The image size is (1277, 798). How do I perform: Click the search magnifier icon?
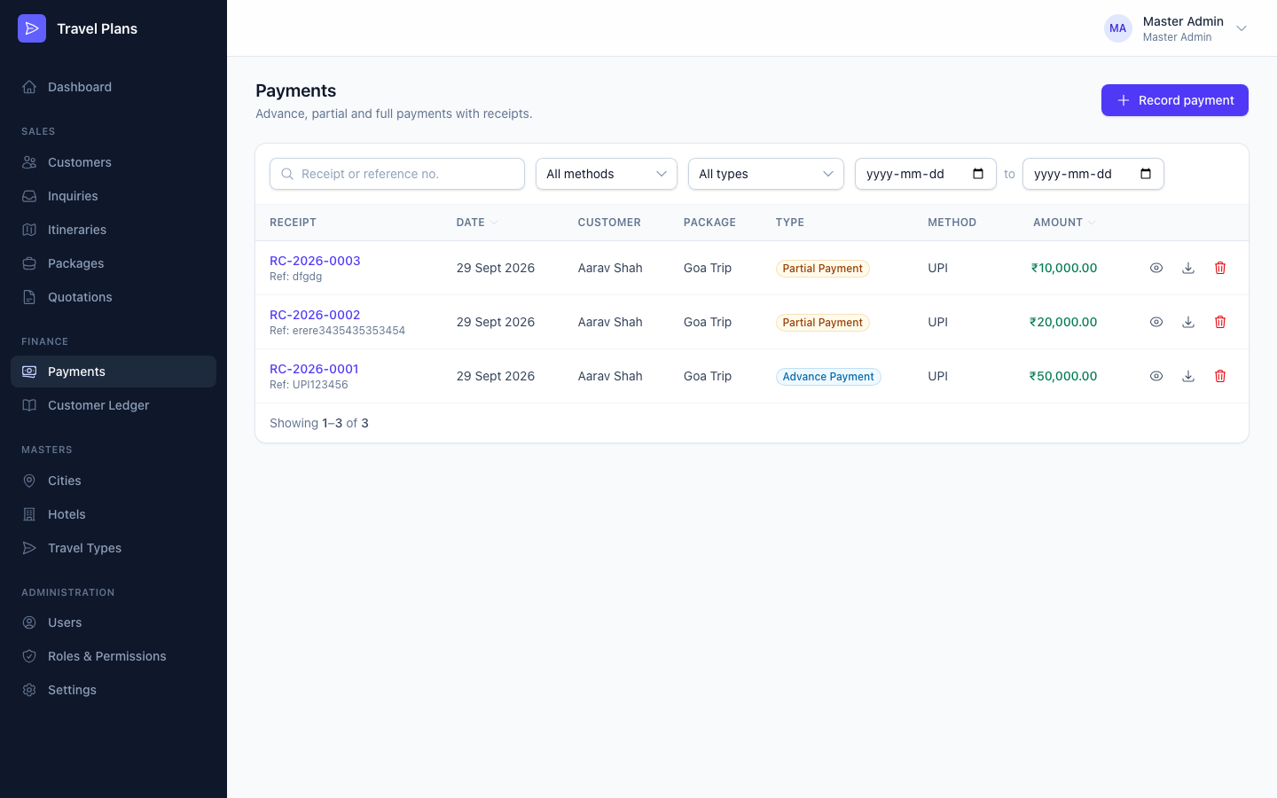coord(287,174)
